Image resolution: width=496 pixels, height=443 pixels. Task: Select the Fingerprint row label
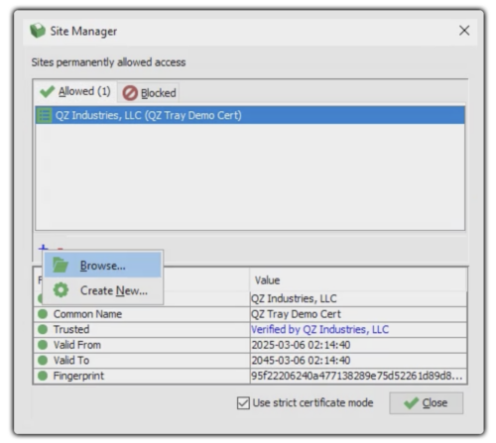pos(78,376)
